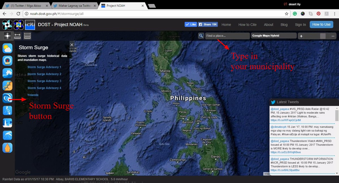339x183 pixels.
Task: Click the Facebook Share 19K button
Action: [x=208, y=25]
